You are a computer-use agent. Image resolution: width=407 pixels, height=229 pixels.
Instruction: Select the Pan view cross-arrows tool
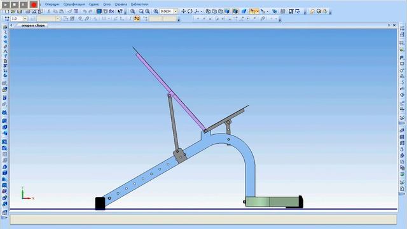pos(184,11)
